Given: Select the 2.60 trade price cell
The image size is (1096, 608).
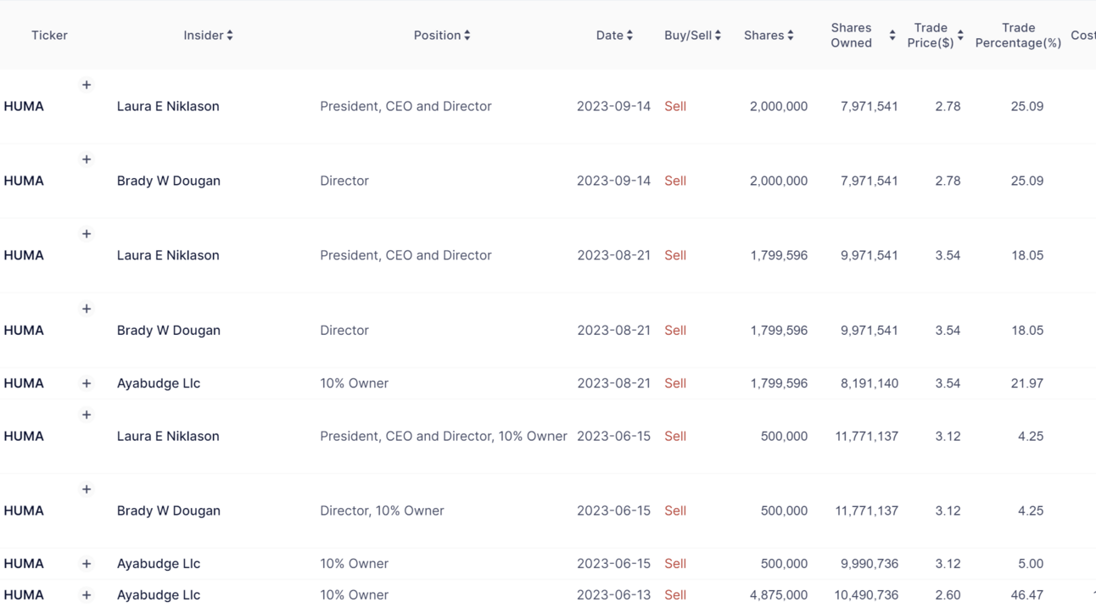Looking at the screenshot, I should pyautogui.click(x=948, y=595).
